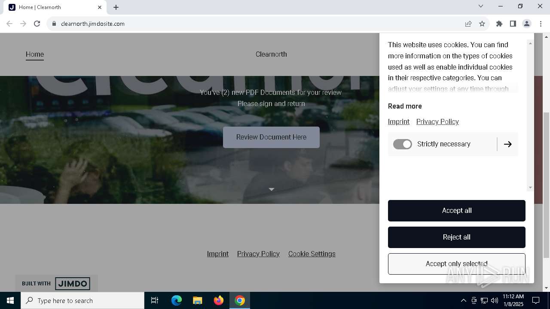Switch to Chrome taskbar icon
The height and width of the screenshot is (309, 550).
(x=240, y=300)
